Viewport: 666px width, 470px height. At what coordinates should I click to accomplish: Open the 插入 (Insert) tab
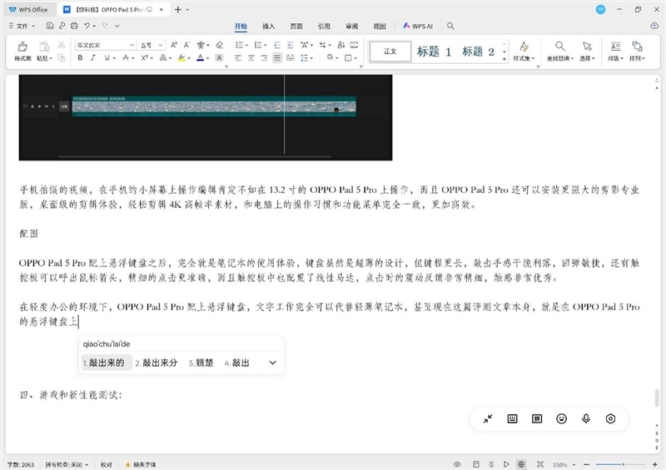(268, 27)
